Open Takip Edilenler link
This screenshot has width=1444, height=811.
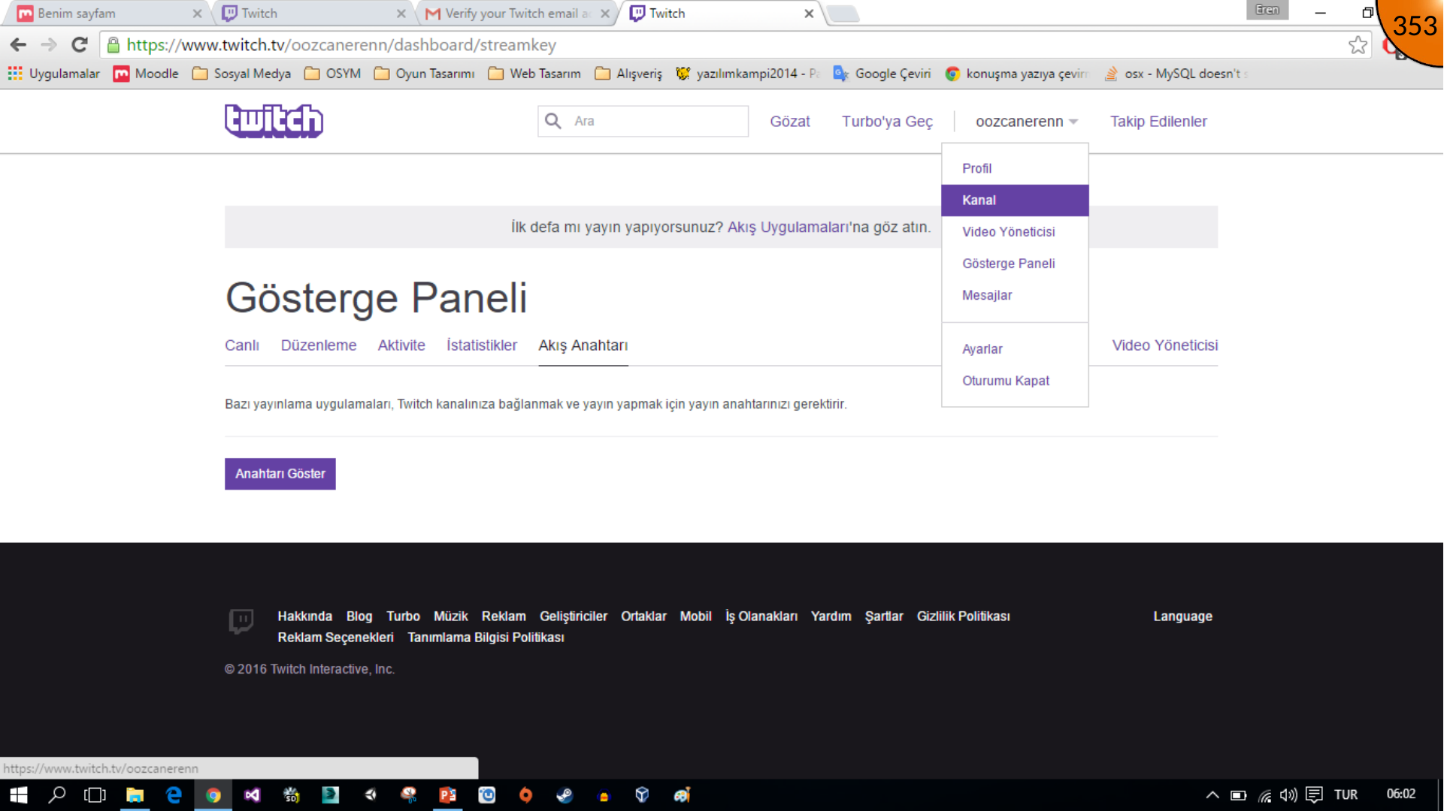click(1158, 122)
